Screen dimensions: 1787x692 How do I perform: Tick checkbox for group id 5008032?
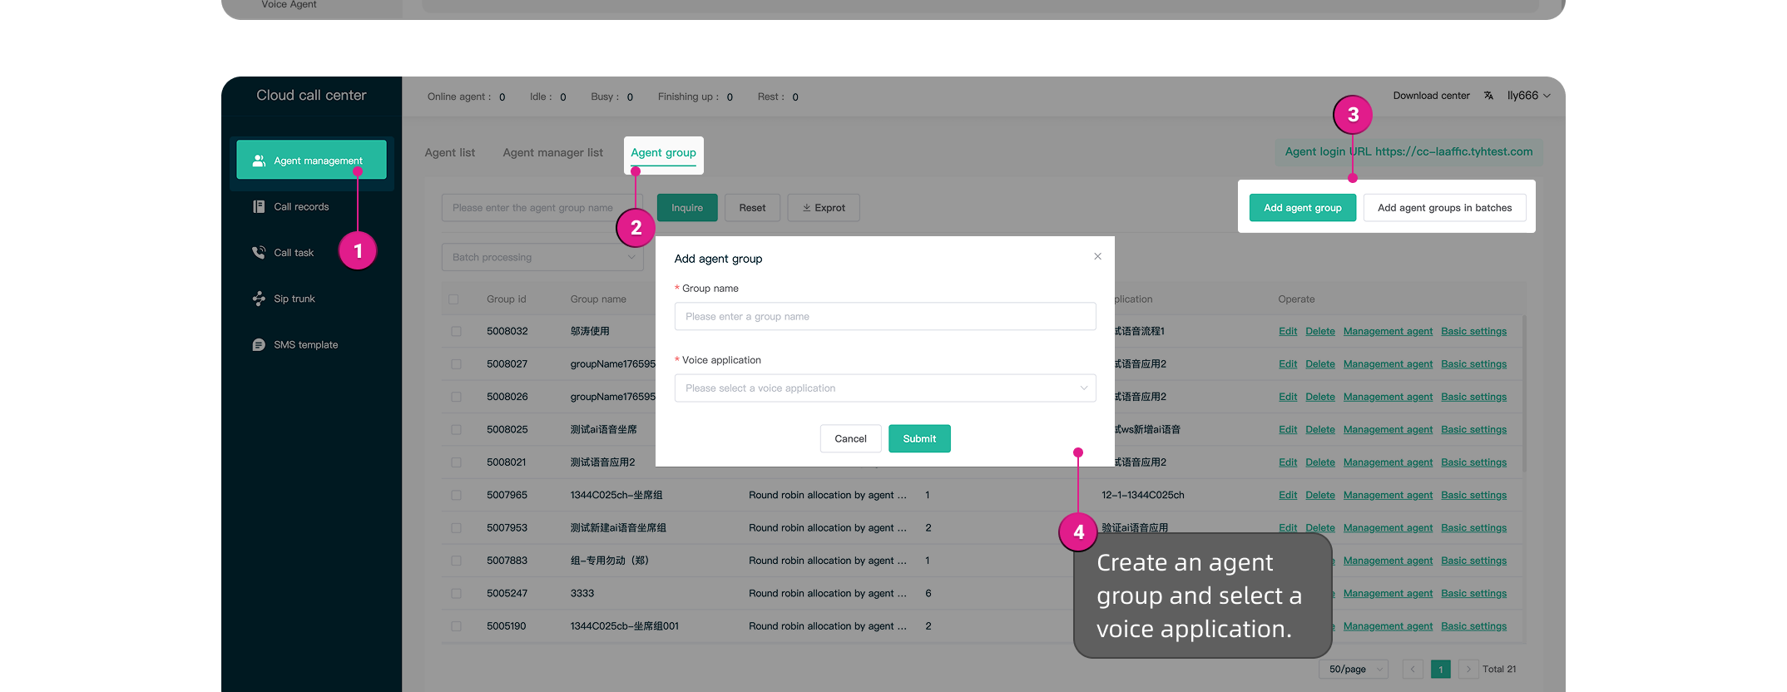(x=456, y=331)
